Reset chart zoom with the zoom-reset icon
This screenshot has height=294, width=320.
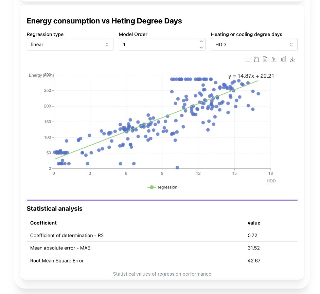click(256, 59)
